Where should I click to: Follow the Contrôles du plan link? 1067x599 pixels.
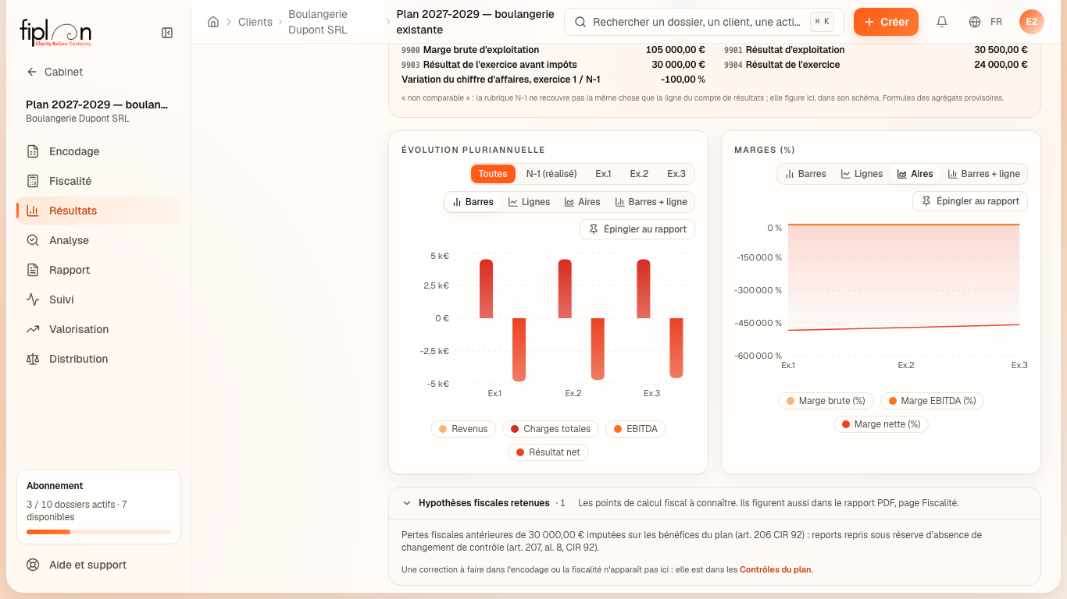click(x=776, y=569)
